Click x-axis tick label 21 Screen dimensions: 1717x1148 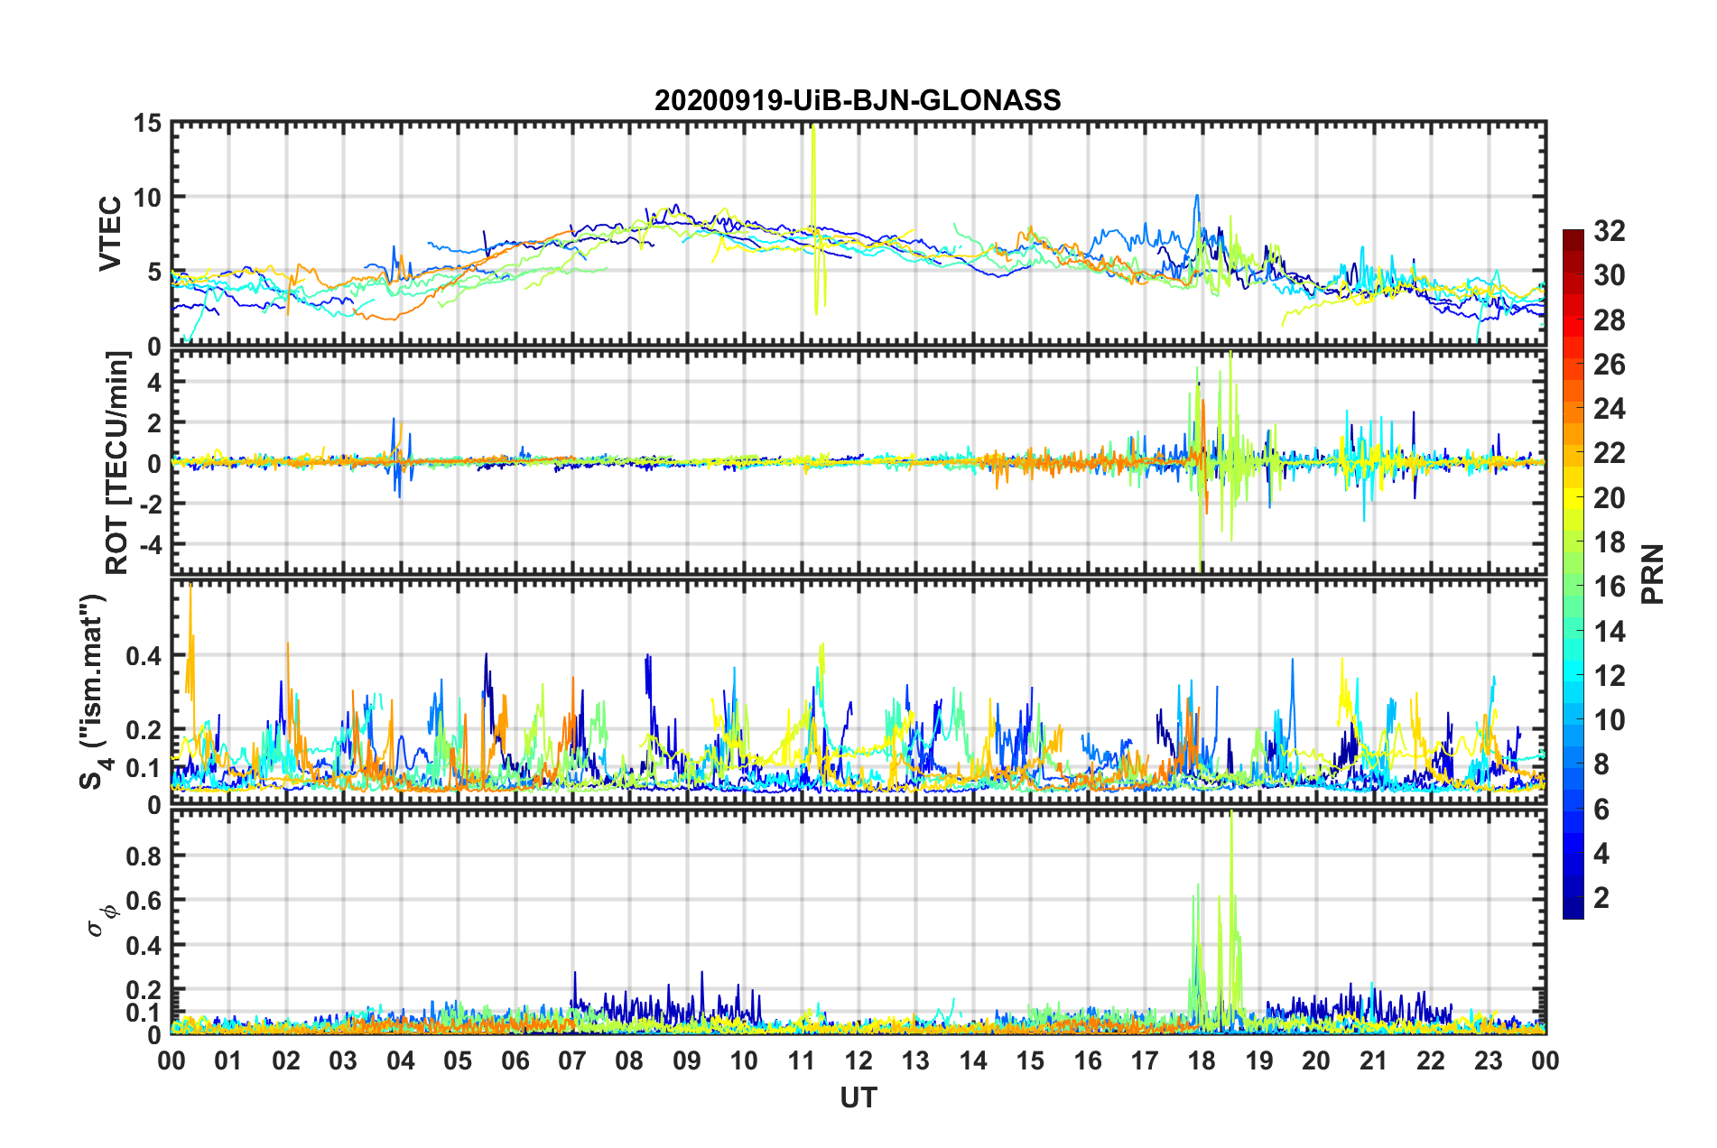pos(1374,1060)
